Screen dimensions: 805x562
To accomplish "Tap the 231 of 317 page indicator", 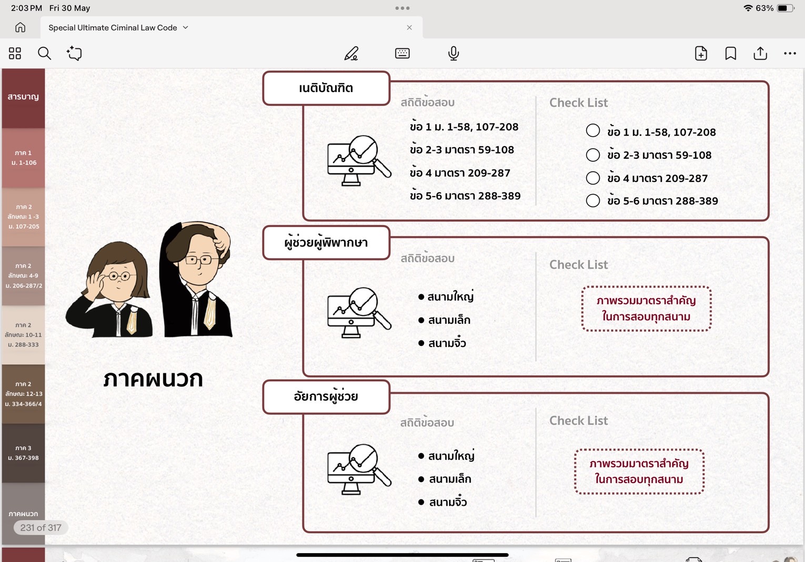I will click(41, 527).
